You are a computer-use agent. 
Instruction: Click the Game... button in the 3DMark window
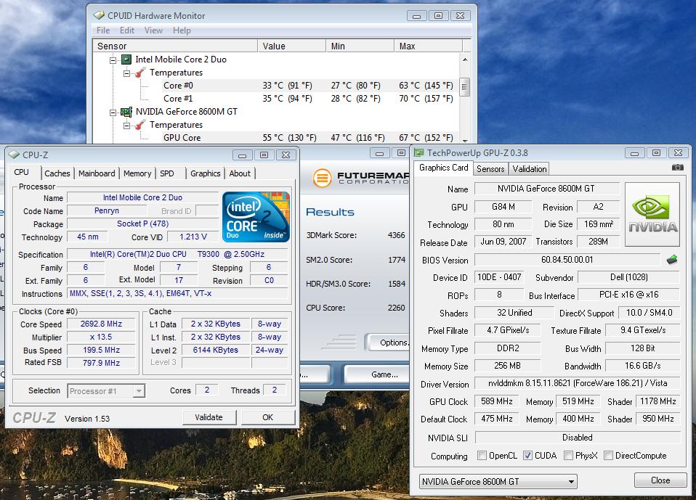377,374
